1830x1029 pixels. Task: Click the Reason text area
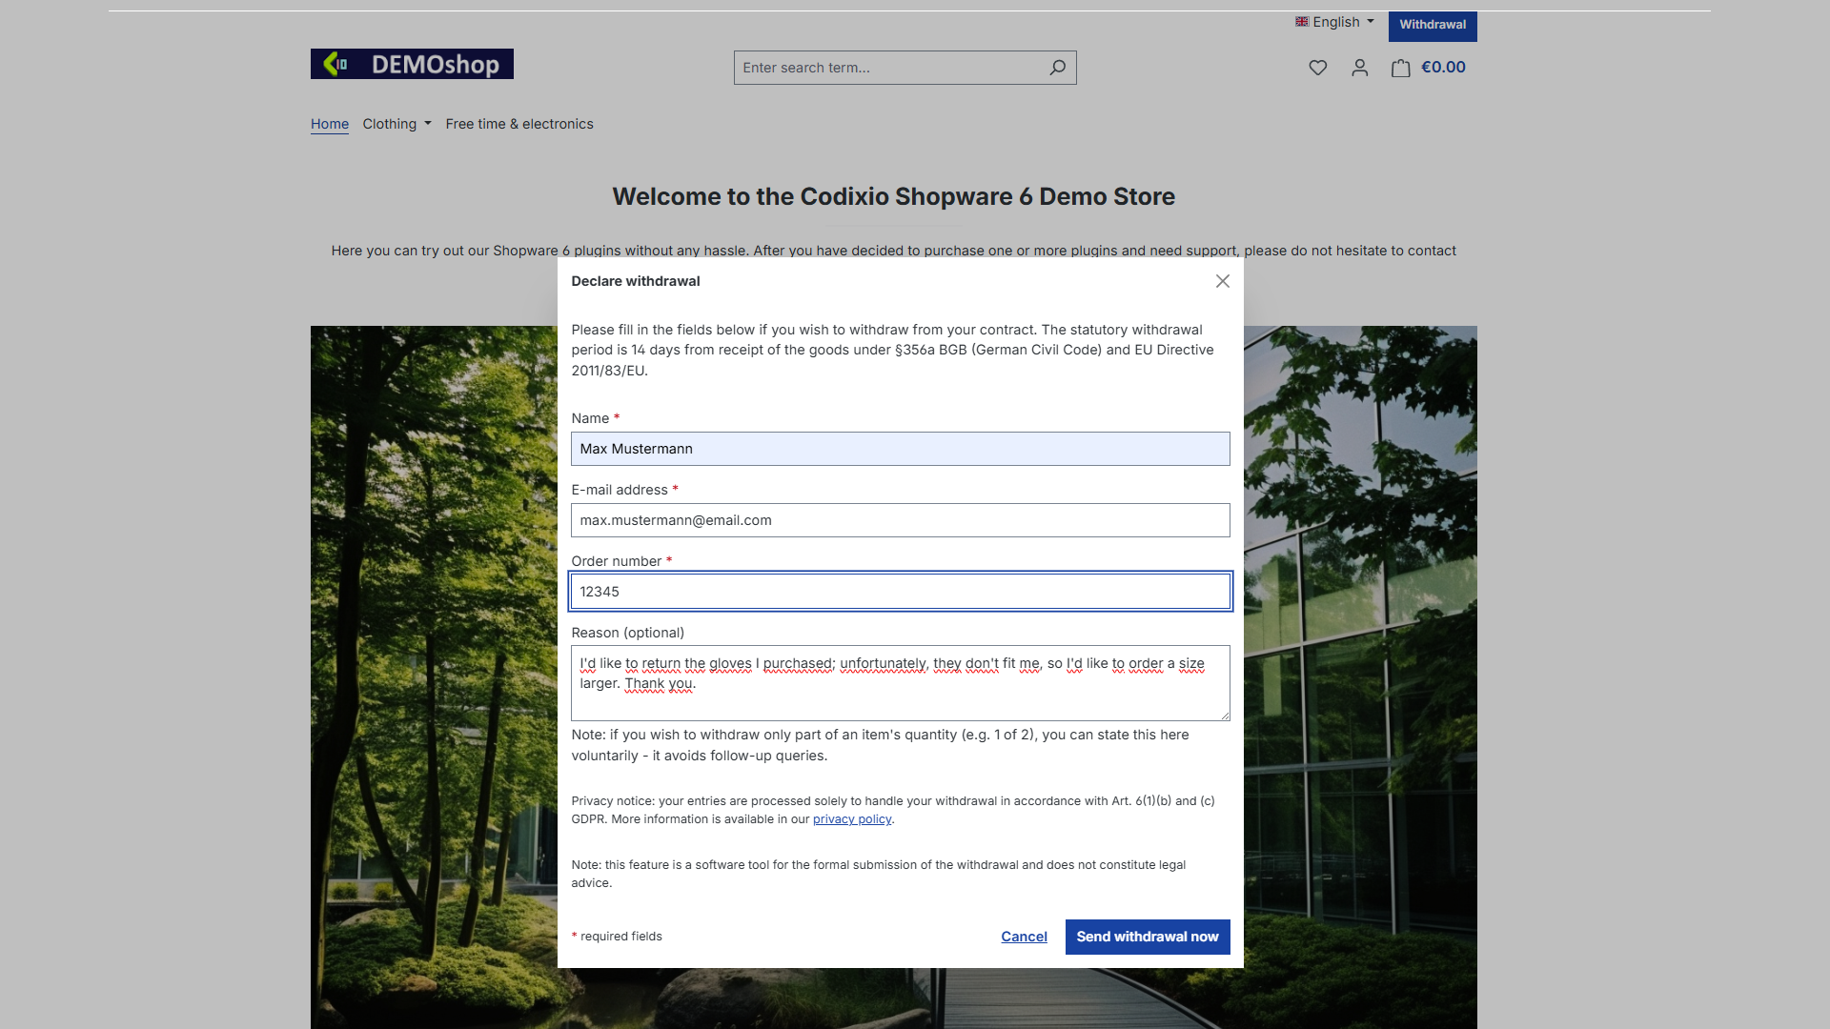(x=900, y=683)
